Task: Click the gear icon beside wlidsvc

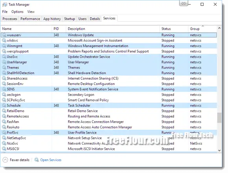Action: pos(4,40)
